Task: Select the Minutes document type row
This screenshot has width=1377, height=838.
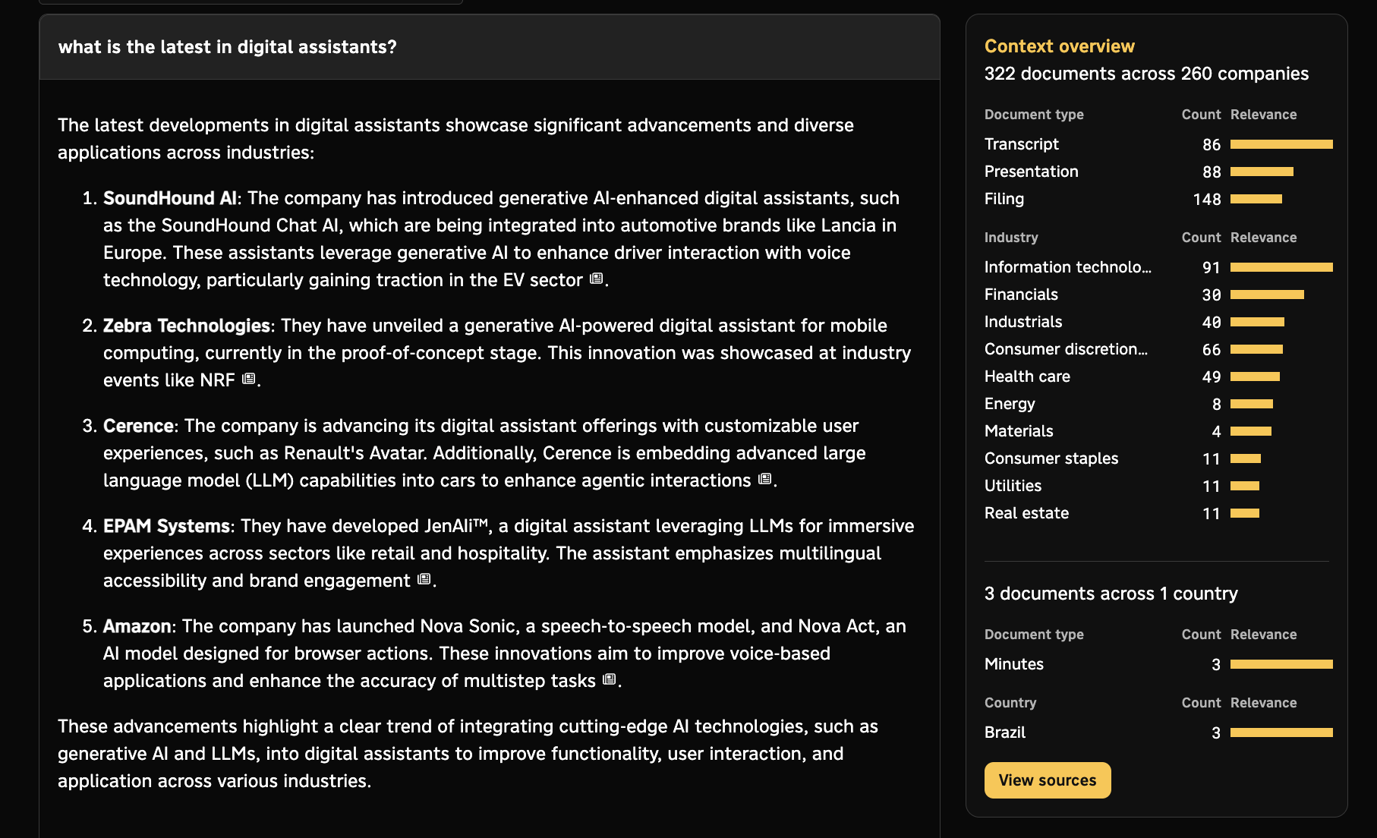Action: pyautogui.click(x=1158, y=664)
